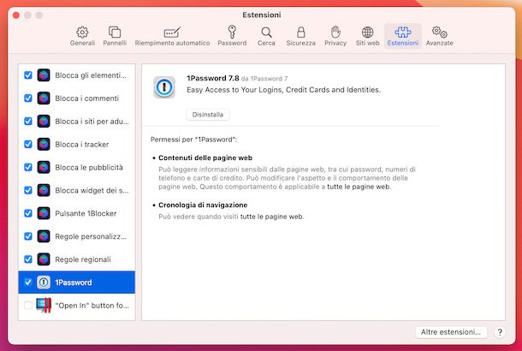Switch to the Riempimento automatico tab label
The height and width of the screenshot is (351, 522).
[172, 43]
